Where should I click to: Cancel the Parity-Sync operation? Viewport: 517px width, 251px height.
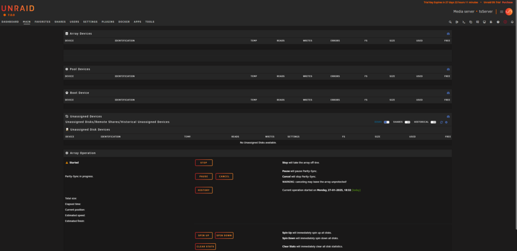224,176
